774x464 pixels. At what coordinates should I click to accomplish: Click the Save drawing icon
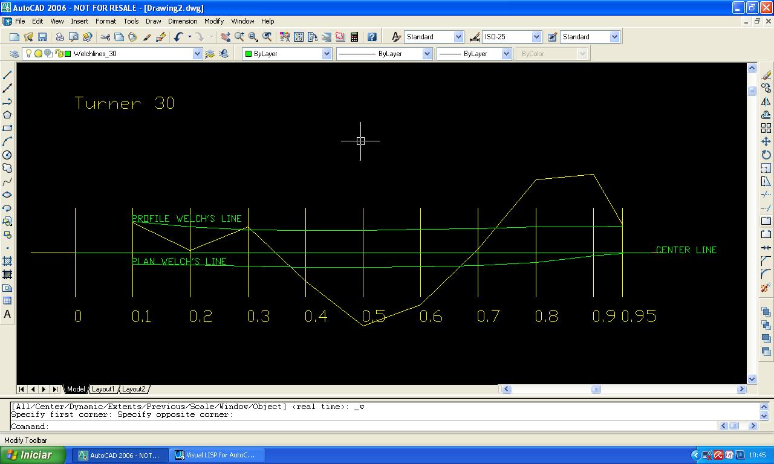pos(42,37)
